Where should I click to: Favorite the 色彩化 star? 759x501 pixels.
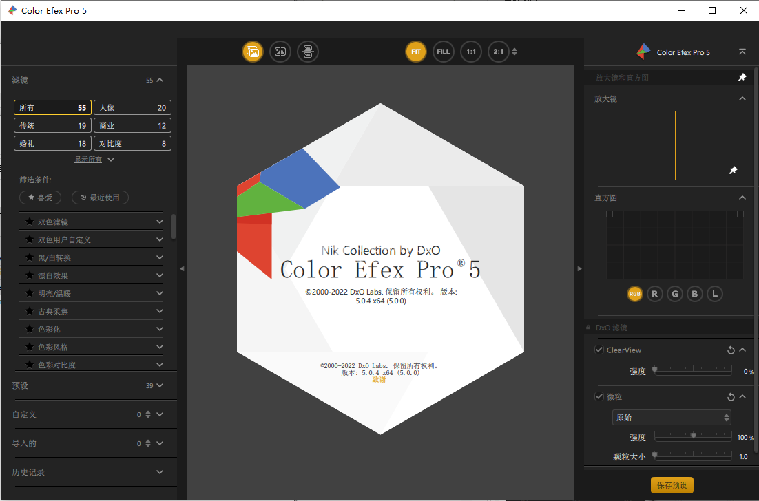(x=30, y=329)
